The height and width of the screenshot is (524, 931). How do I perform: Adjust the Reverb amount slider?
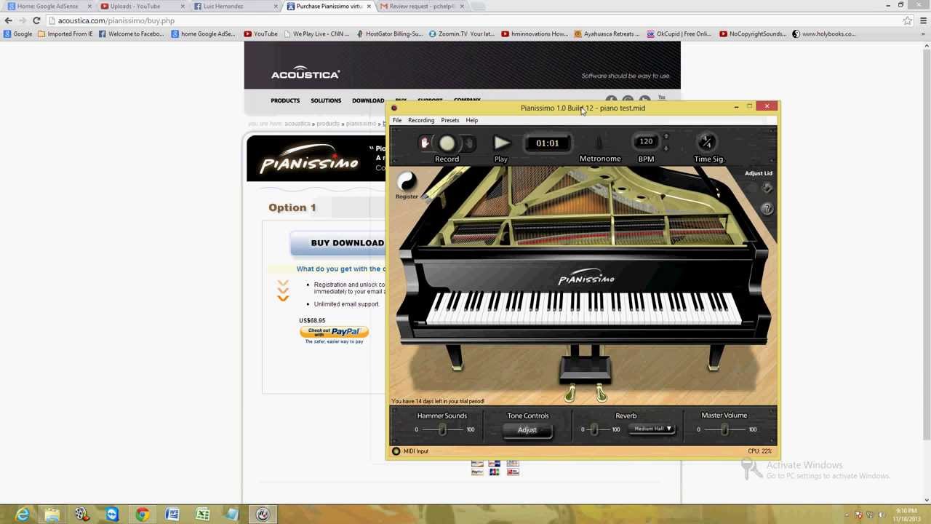coord(594,429)
